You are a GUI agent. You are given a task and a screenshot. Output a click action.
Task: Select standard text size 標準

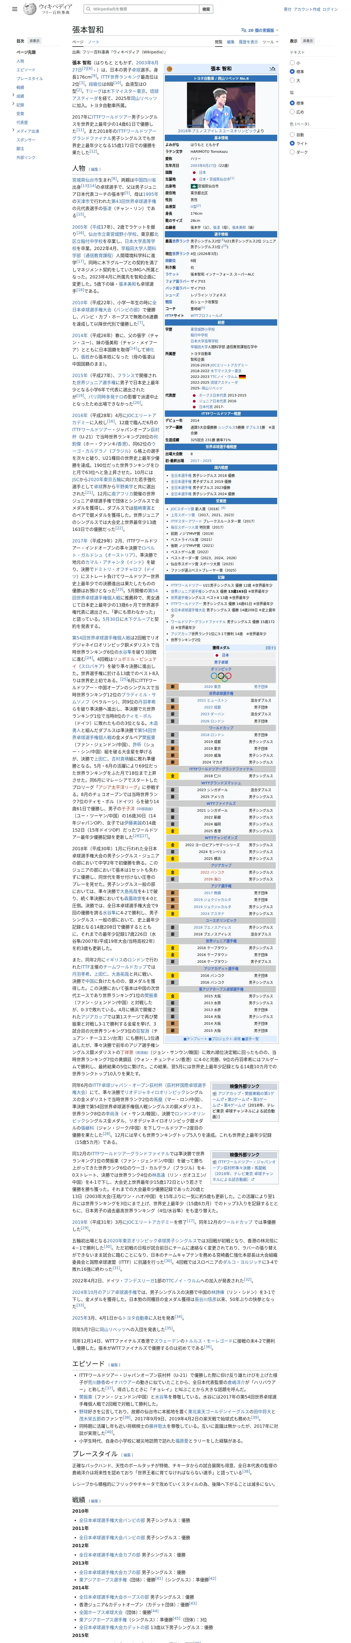292,71
